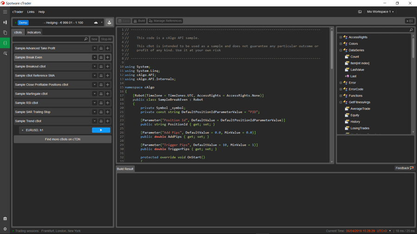Add instance to Sample Trend cBot
Viewport: 417px width, 234px height.
[x=107, y=121]
